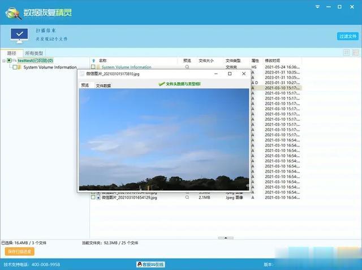Toggle checkbox for testtest partition in tree

coord(9,61)
